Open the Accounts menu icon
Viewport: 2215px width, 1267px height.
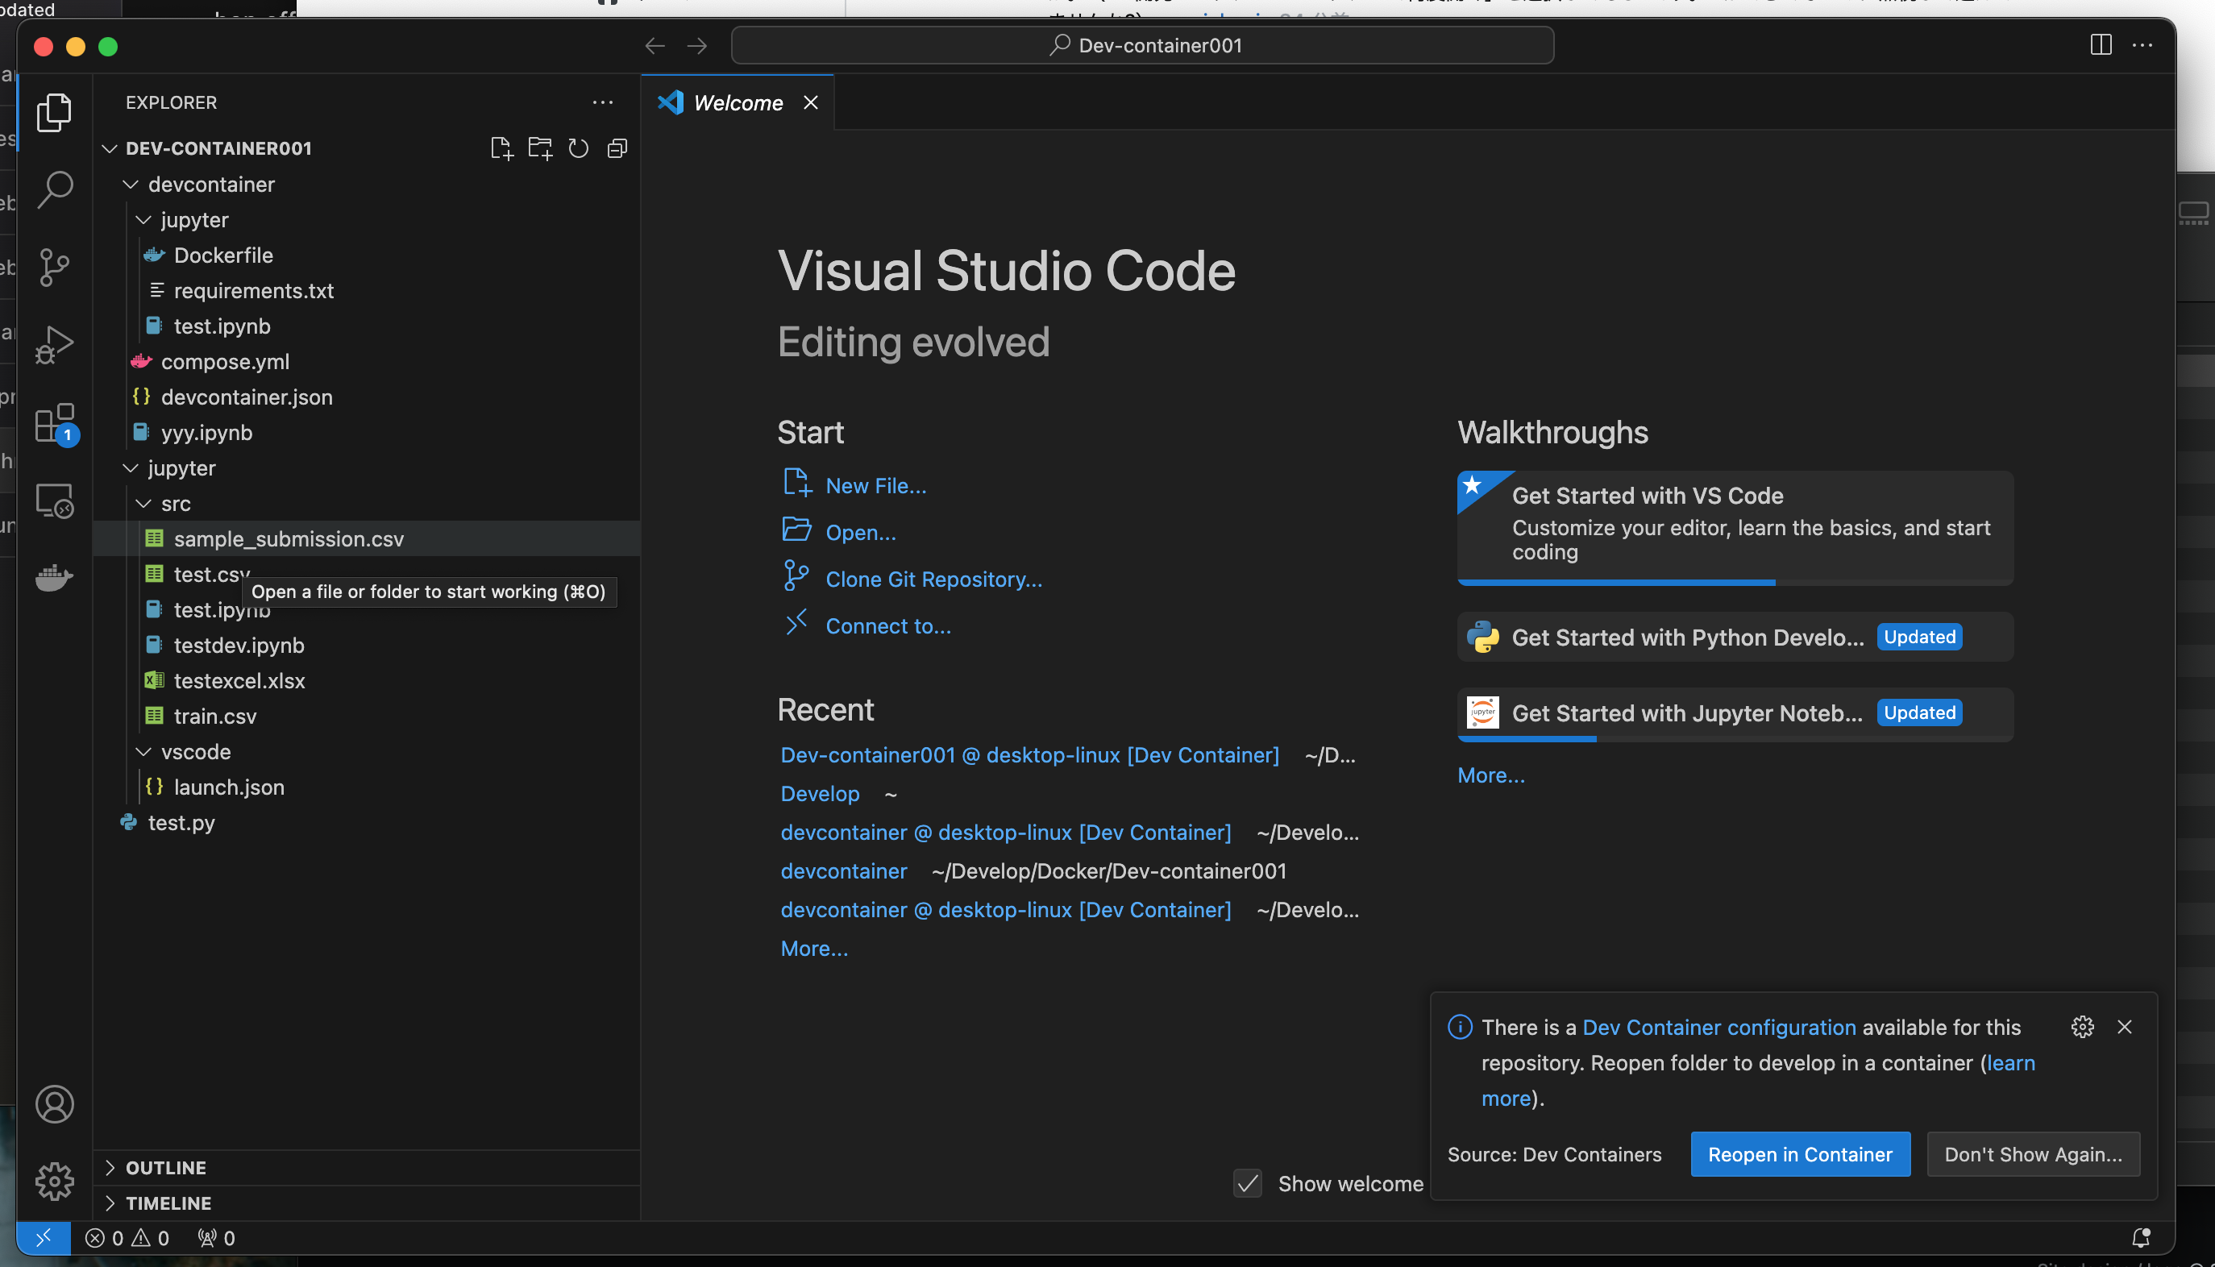pyautogui.click(x=54, y=1104)
